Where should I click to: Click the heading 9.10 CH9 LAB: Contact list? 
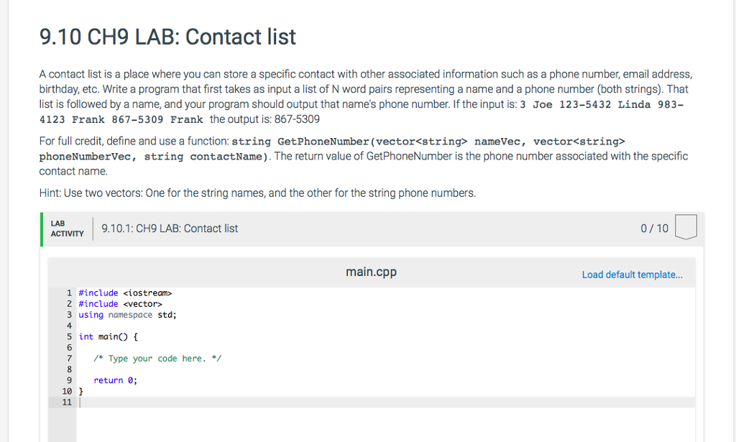coord(167,37)
